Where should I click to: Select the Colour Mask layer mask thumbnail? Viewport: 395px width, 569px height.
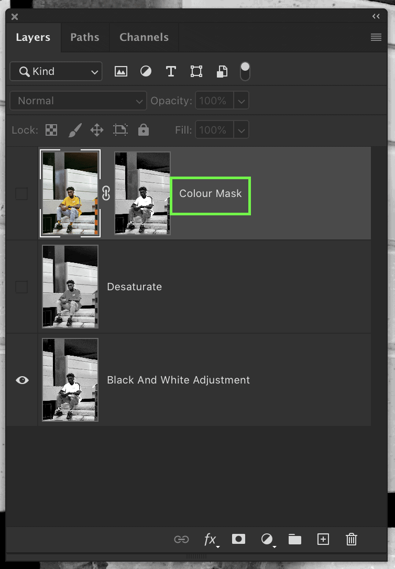(x=142, y=193)
